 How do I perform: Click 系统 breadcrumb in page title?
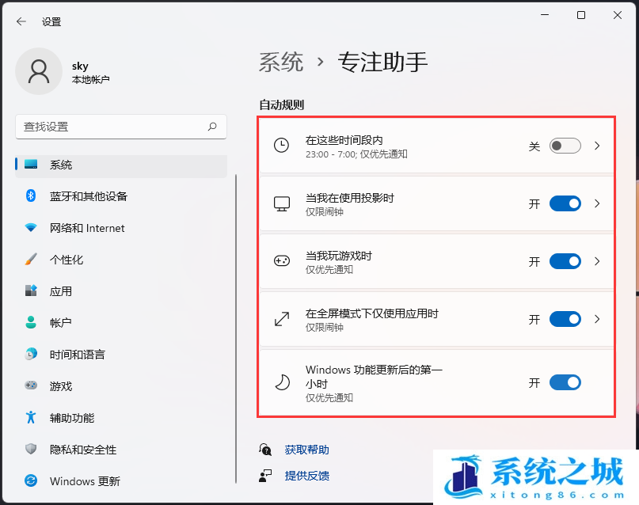pos(281,63)
